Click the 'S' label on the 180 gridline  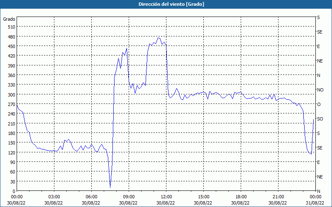[318, 133]
